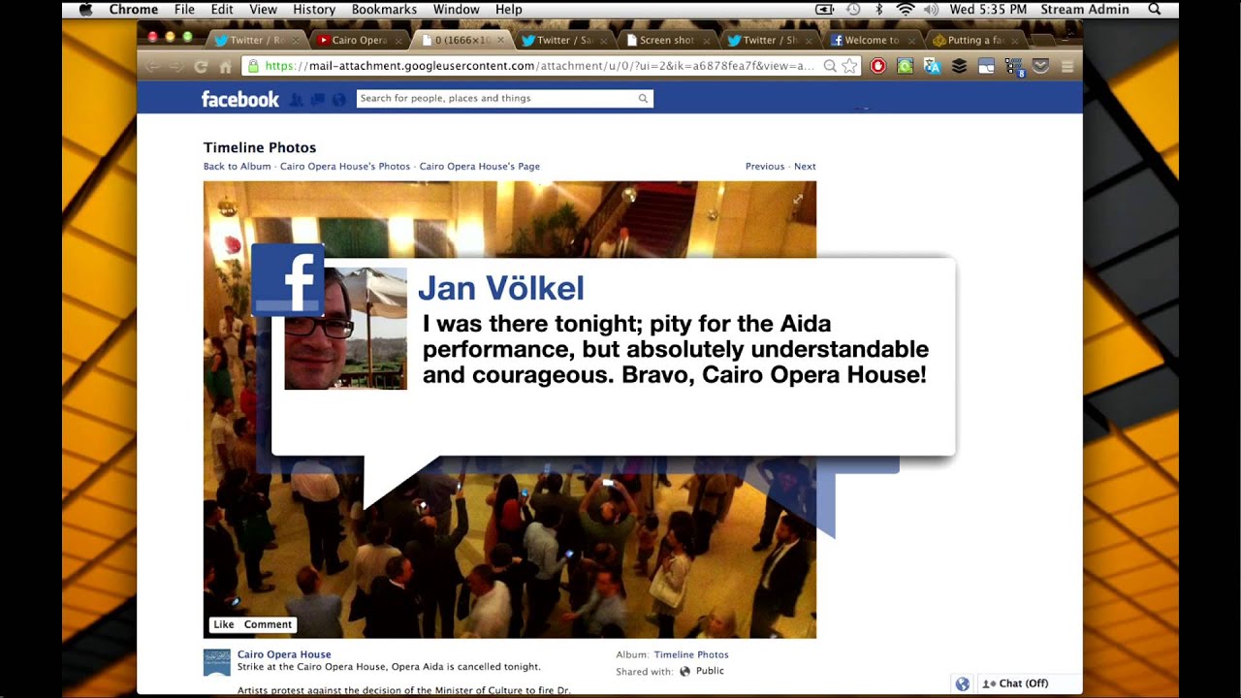1241x698 pixels.
Task: Select the address bar URL
Action: (x=539, y=66)
